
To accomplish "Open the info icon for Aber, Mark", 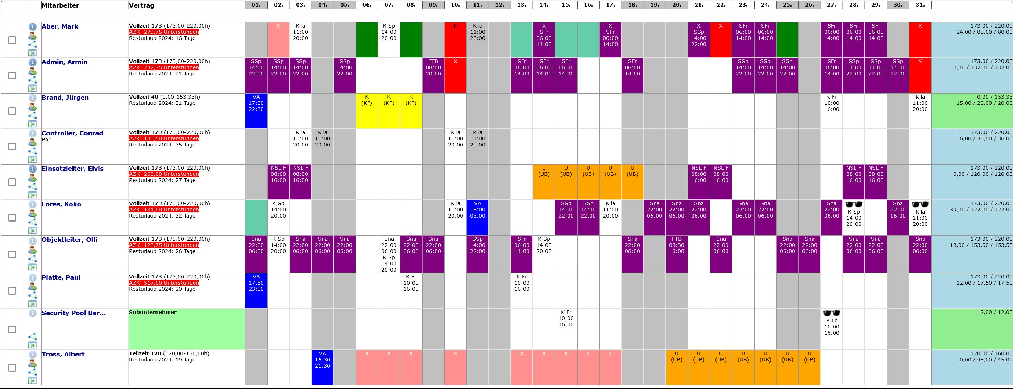I will tap(33, 27).
